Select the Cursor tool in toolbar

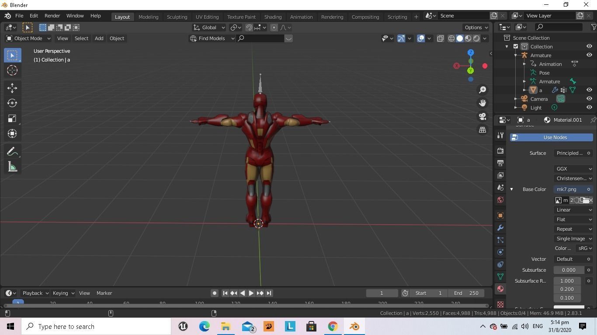12,70
